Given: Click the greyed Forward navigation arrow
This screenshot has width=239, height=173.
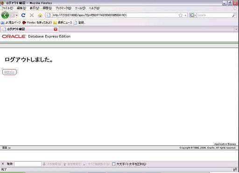Looking at the screenshot, I should pyautogui.click(x=12, y=15).
